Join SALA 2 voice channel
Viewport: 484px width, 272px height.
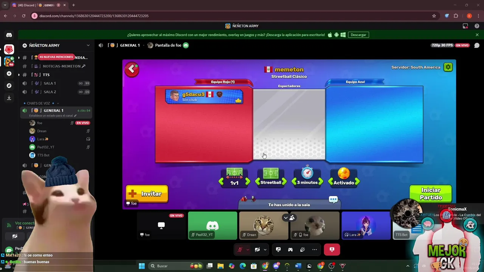(x=56, y=92)
